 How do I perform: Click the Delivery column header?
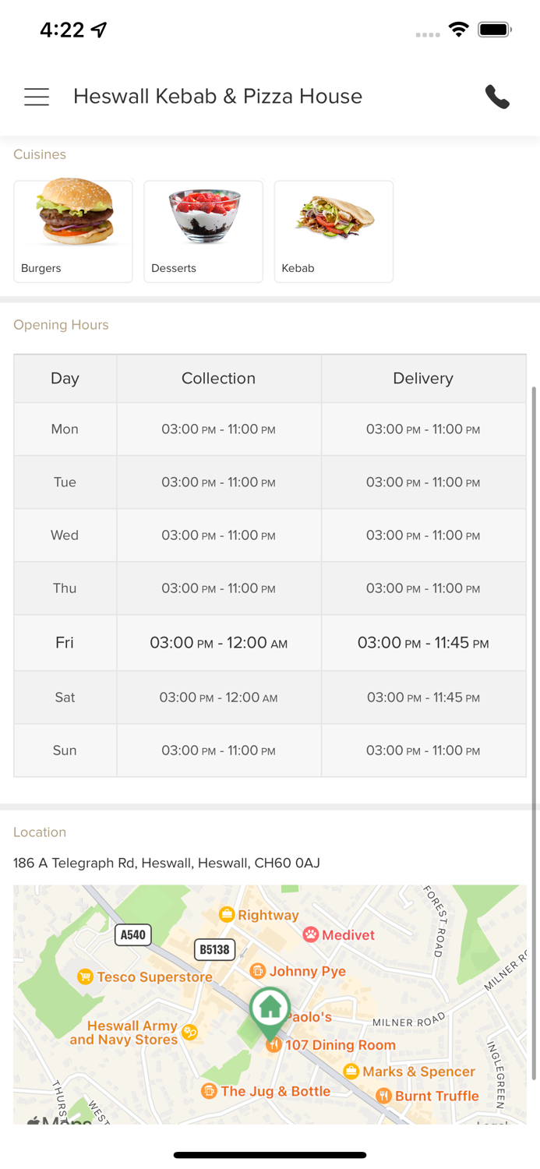coord(423,379)
